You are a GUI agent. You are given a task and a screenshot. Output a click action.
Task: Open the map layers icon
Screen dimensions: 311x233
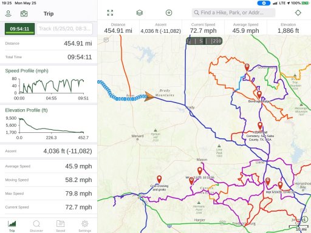click(x=140, y=13)
